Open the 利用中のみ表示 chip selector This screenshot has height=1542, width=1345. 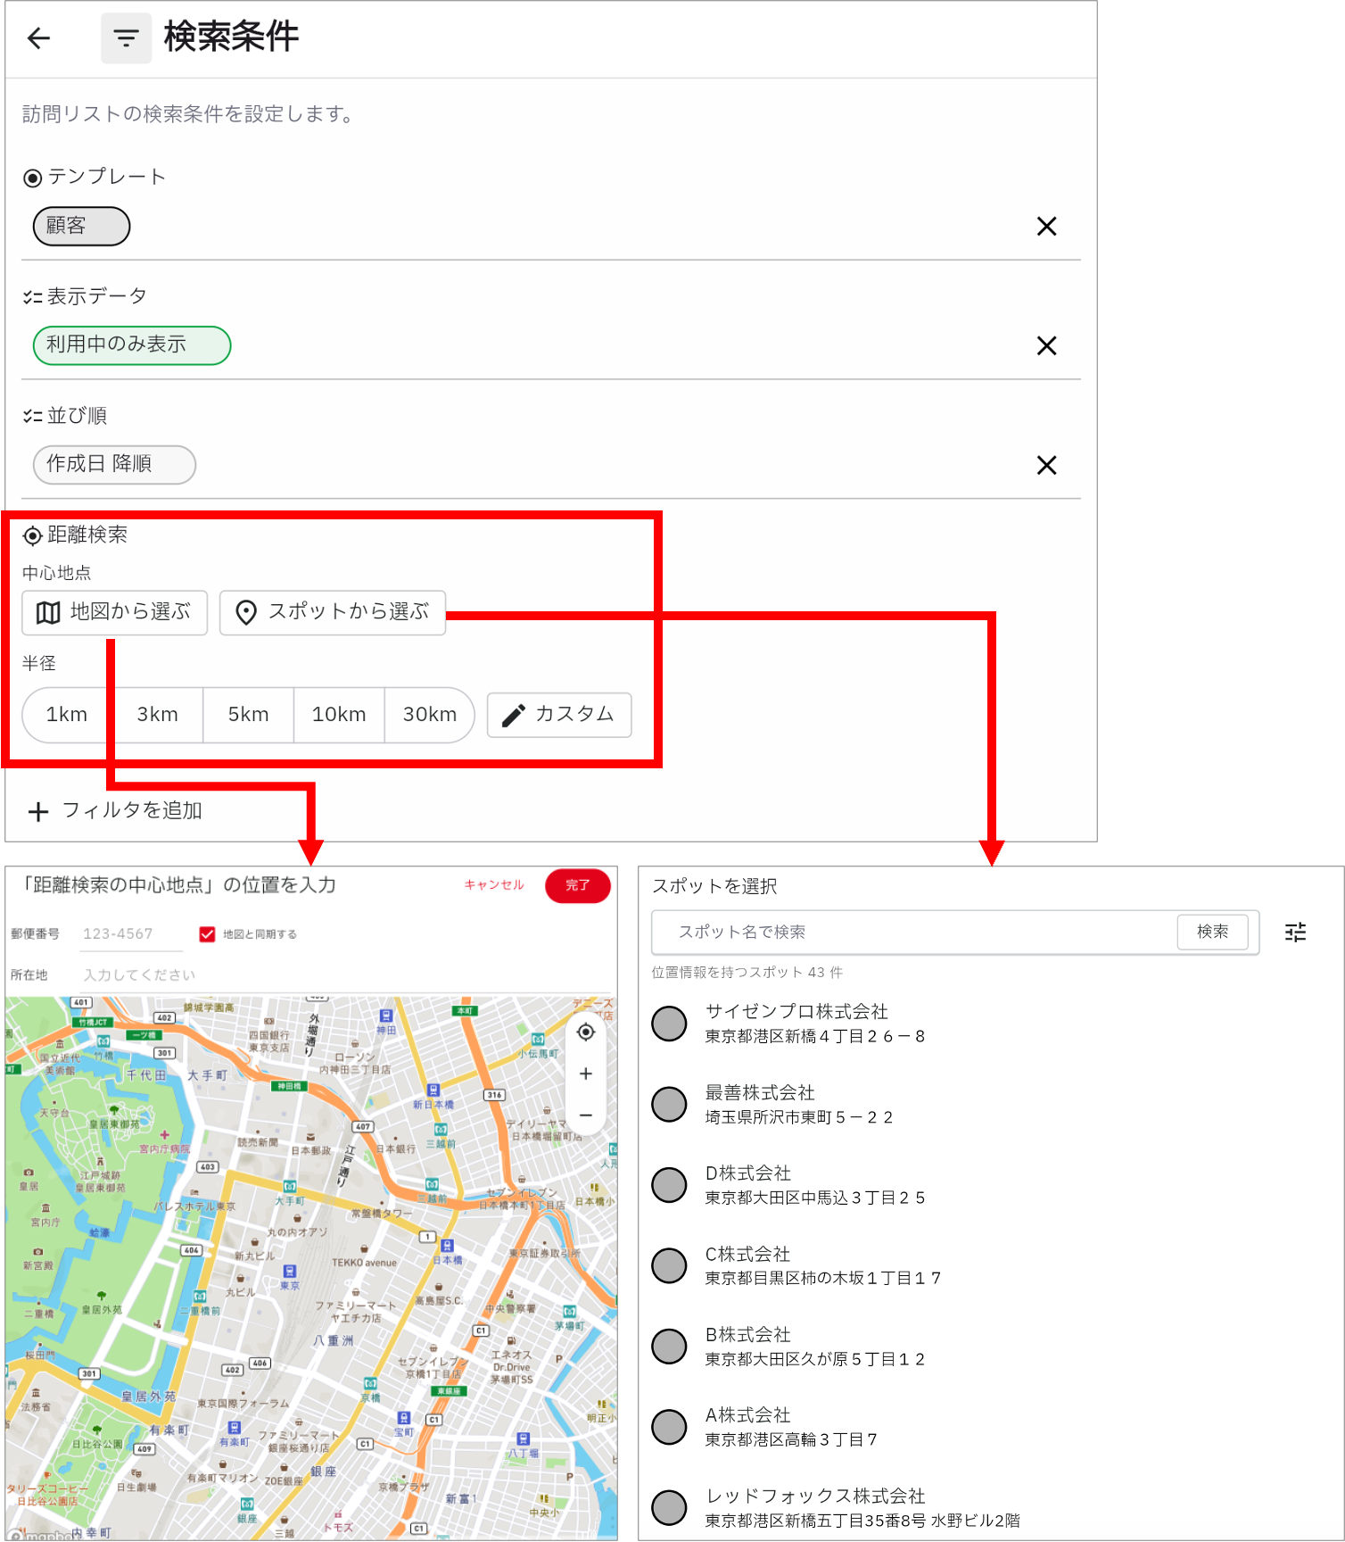pyautogui.click(x=132, y=345)
